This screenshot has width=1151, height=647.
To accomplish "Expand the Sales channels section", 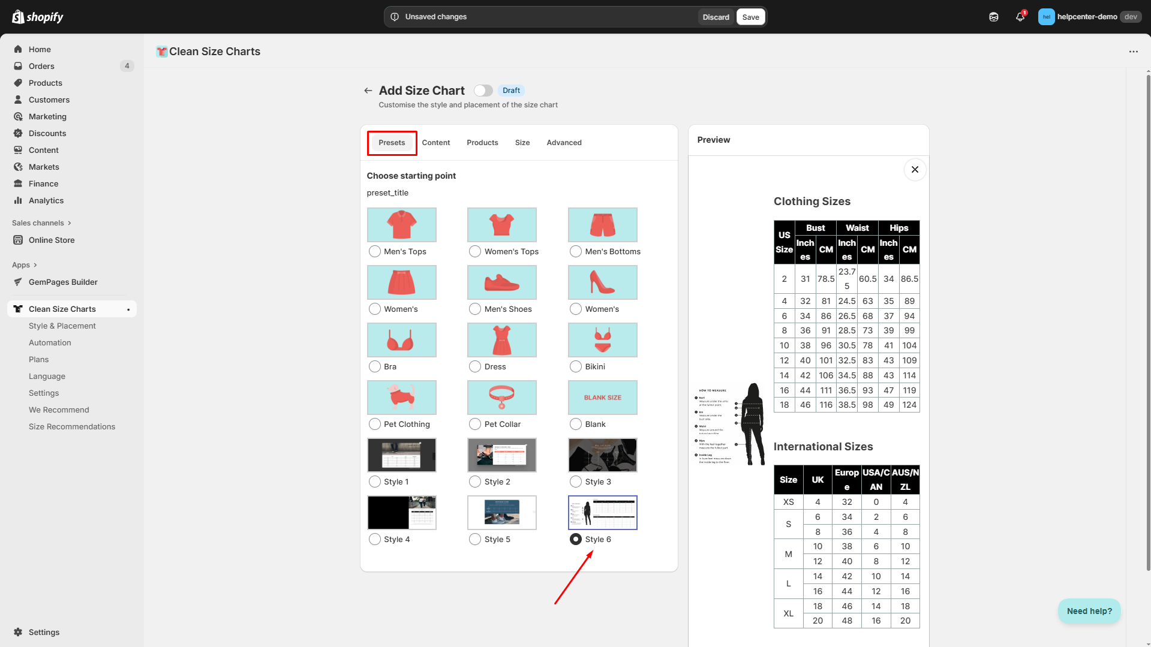I will coord(41,223).
